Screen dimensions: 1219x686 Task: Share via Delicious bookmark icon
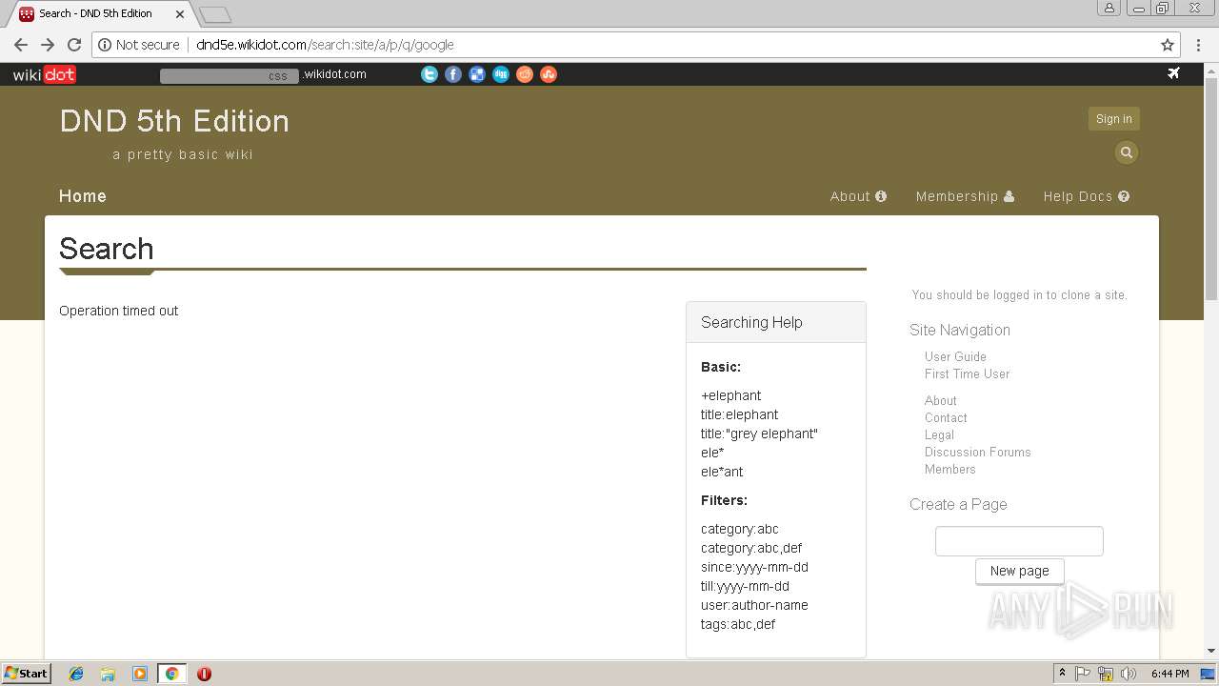coord(477,74)
